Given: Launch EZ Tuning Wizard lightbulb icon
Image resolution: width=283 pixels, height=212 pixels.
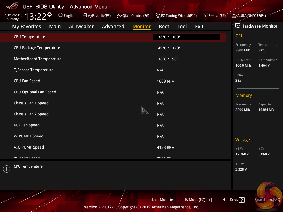Looking at the screenshot, I should [x=158, y=15].
